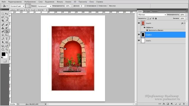
Task: Select the Healing Brush tool
Action: 3,25
